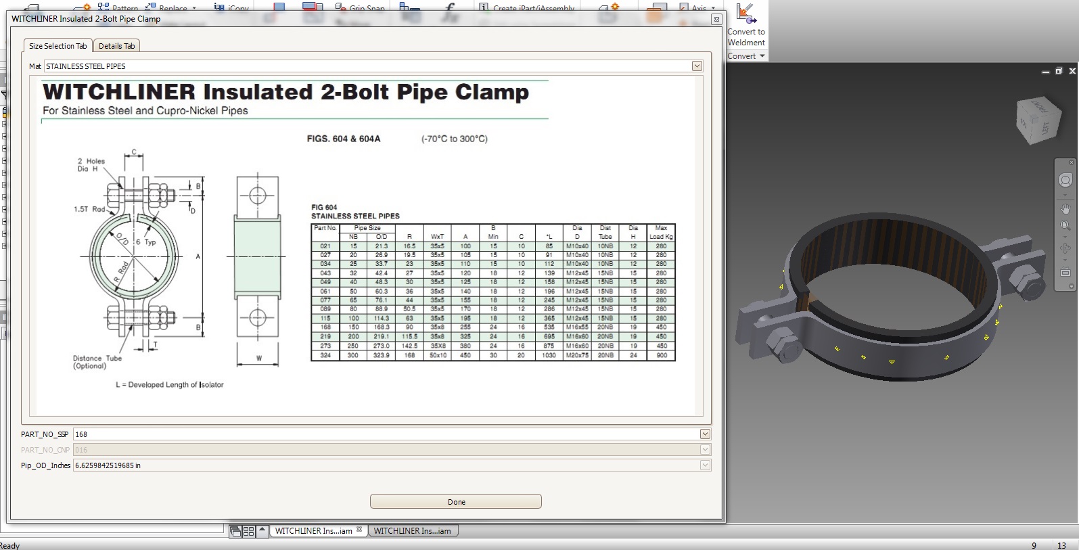Close the 3D viewport window
Image resolution: width=1079 pixels, height=550 pixels.
[1072, 71]
